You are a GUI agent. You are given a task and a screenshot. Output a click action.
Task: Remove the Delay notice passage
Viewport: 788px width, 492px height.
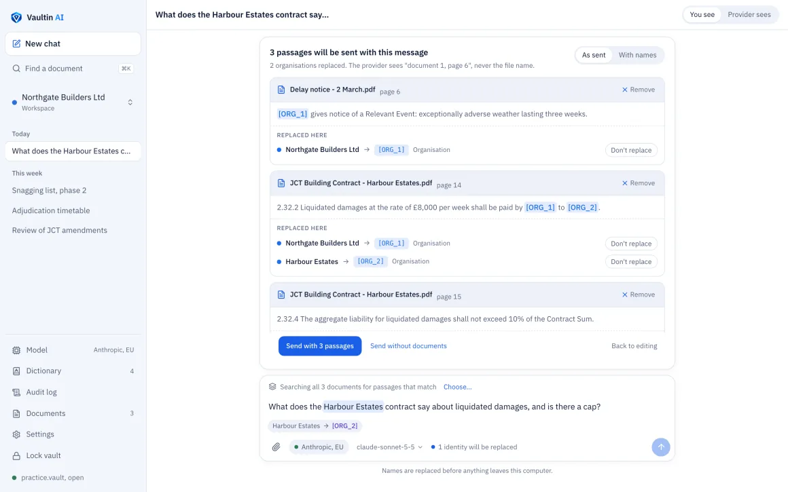[639, 90]
